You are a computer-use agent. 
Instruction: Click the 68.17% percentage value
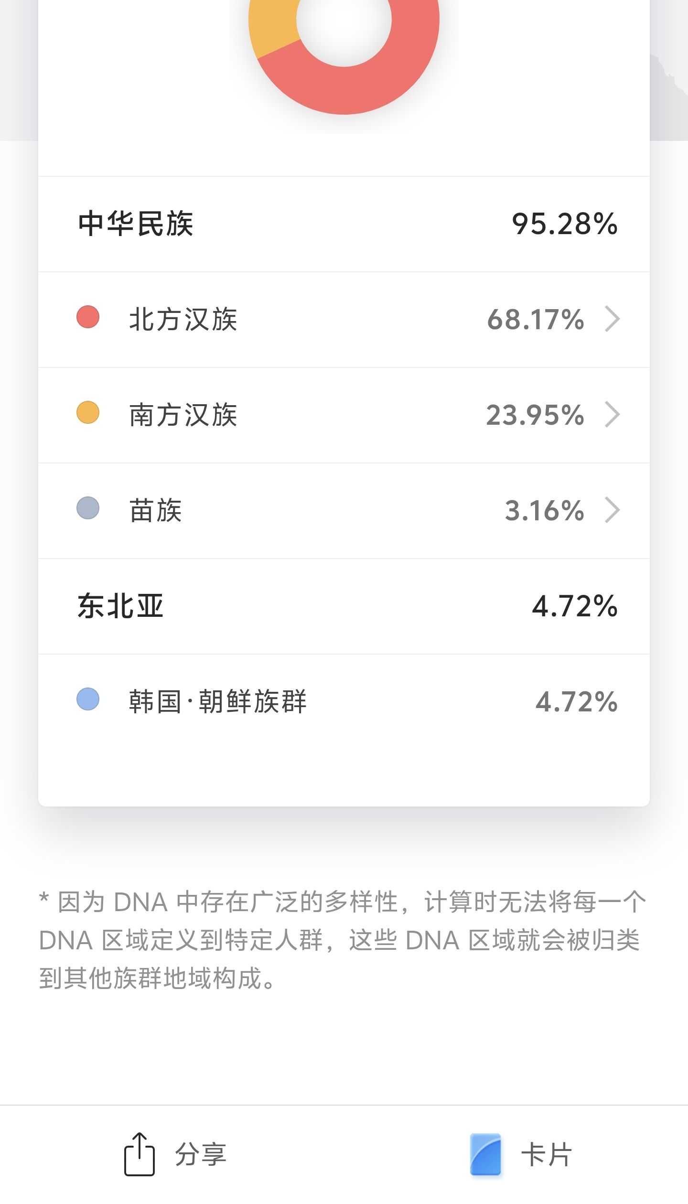pos(536,319)
